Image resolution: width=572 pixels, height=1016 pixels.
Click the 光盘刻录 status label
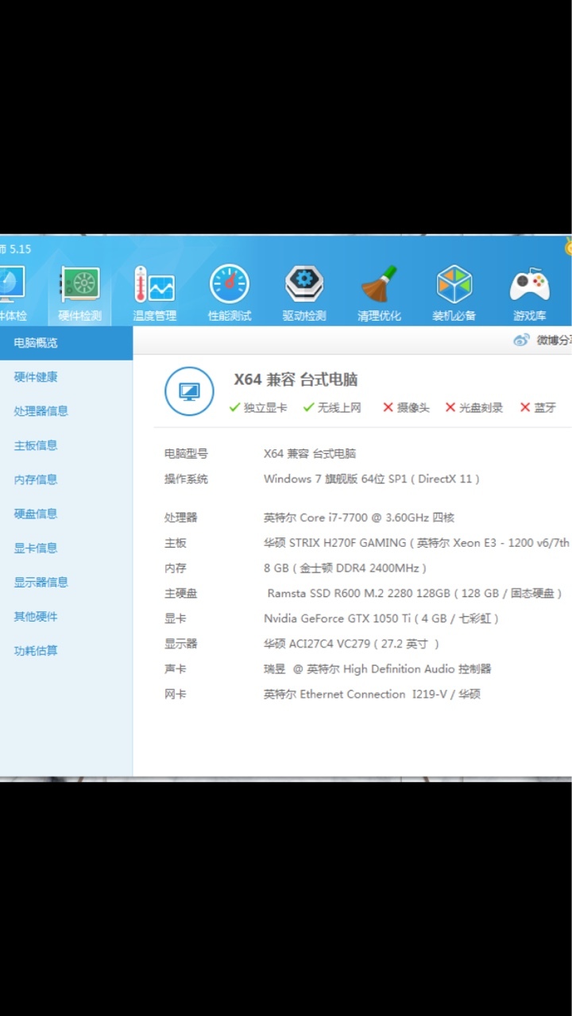click(x=481, y=407)
